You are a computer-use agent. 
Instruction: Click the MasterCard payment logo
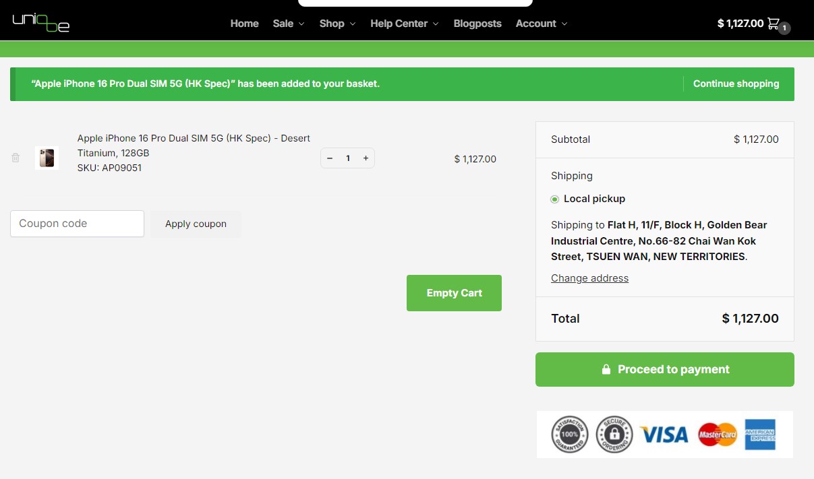tap(718, 435)
